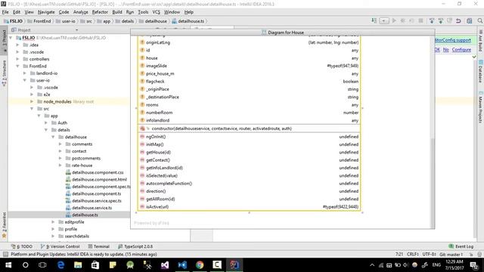Click the Debug bug icon in toolbar
The width and height of the screenshot is (484, 272).
[403, 20]
